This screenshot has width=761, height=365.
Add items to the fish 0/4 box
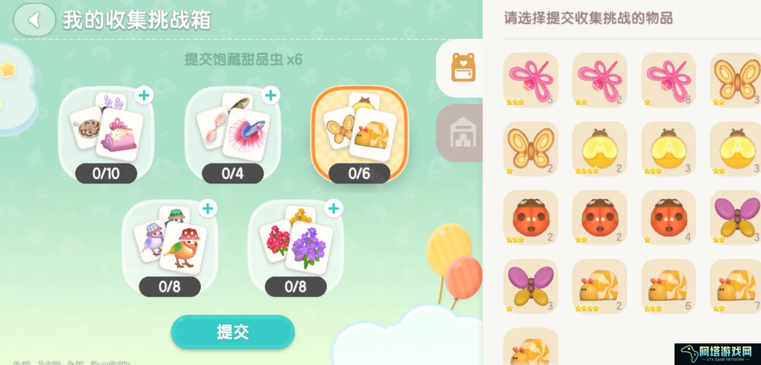tap(271, 95)
